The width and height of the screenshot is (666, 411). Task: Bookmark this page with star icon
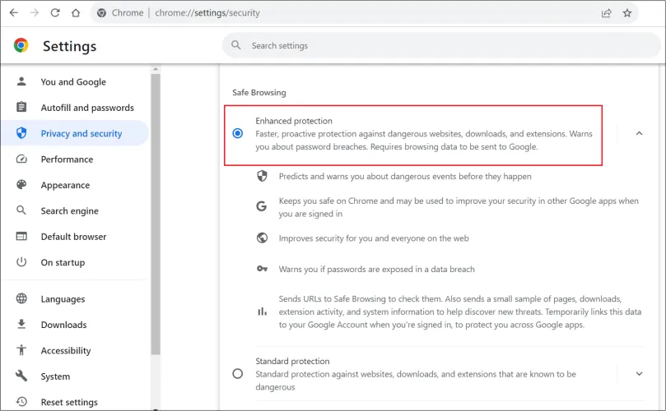[x=627, y=13]
